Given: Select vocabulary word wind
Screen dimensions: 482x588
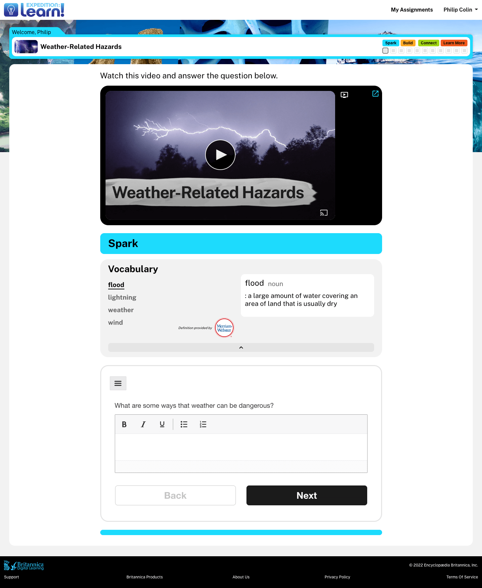Looking at the screenshot, I should coord(115,322).
